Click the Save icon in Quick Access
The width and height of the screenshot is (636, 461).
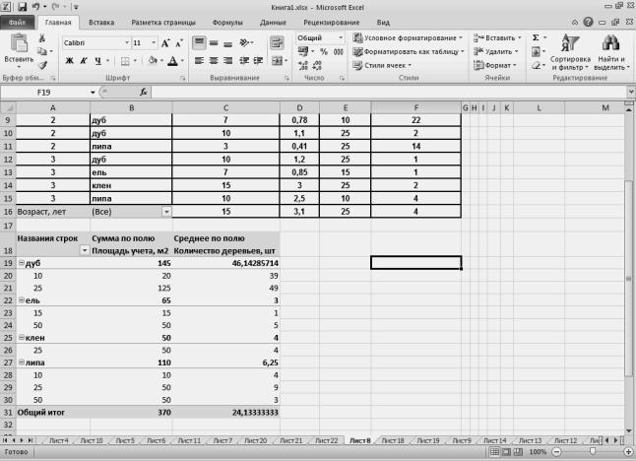point(22,7)
